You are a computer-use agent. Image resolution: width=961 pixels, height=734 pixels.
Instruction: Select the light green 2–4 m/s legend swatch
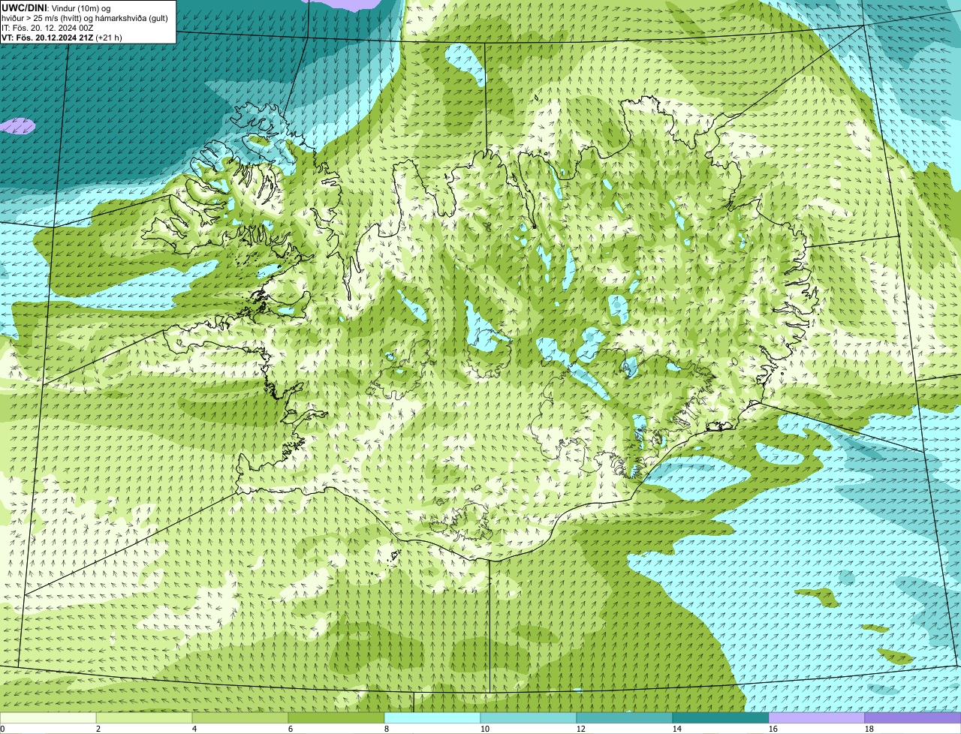pos(144,717)
